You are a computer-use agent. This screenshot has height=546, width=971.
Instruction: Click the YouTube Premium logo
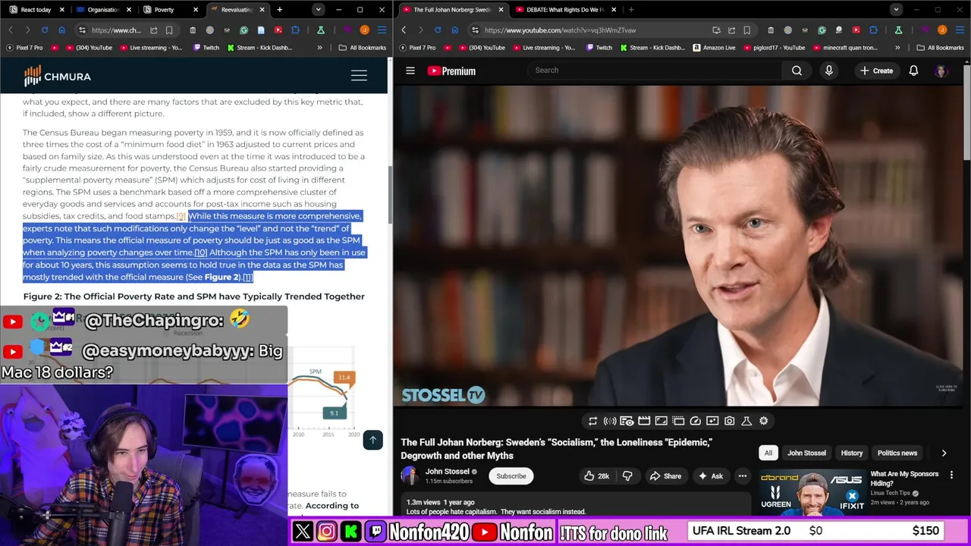[x=451, y=71]
